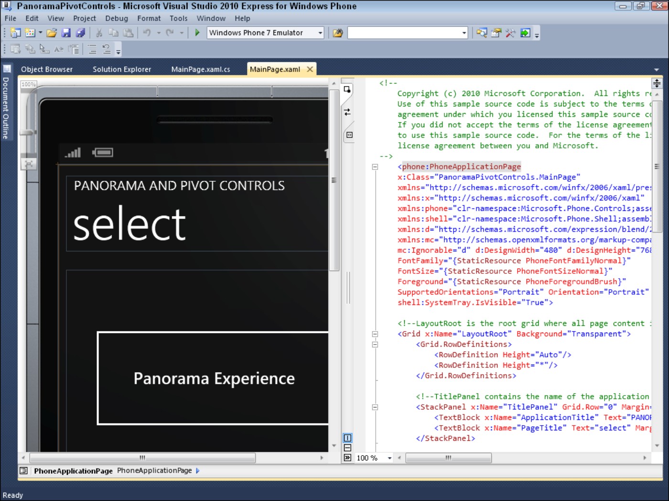Collapse the StackPanel TitlePanel XAML node
This screenshot has width=669, height=501.
coord(375,407)
